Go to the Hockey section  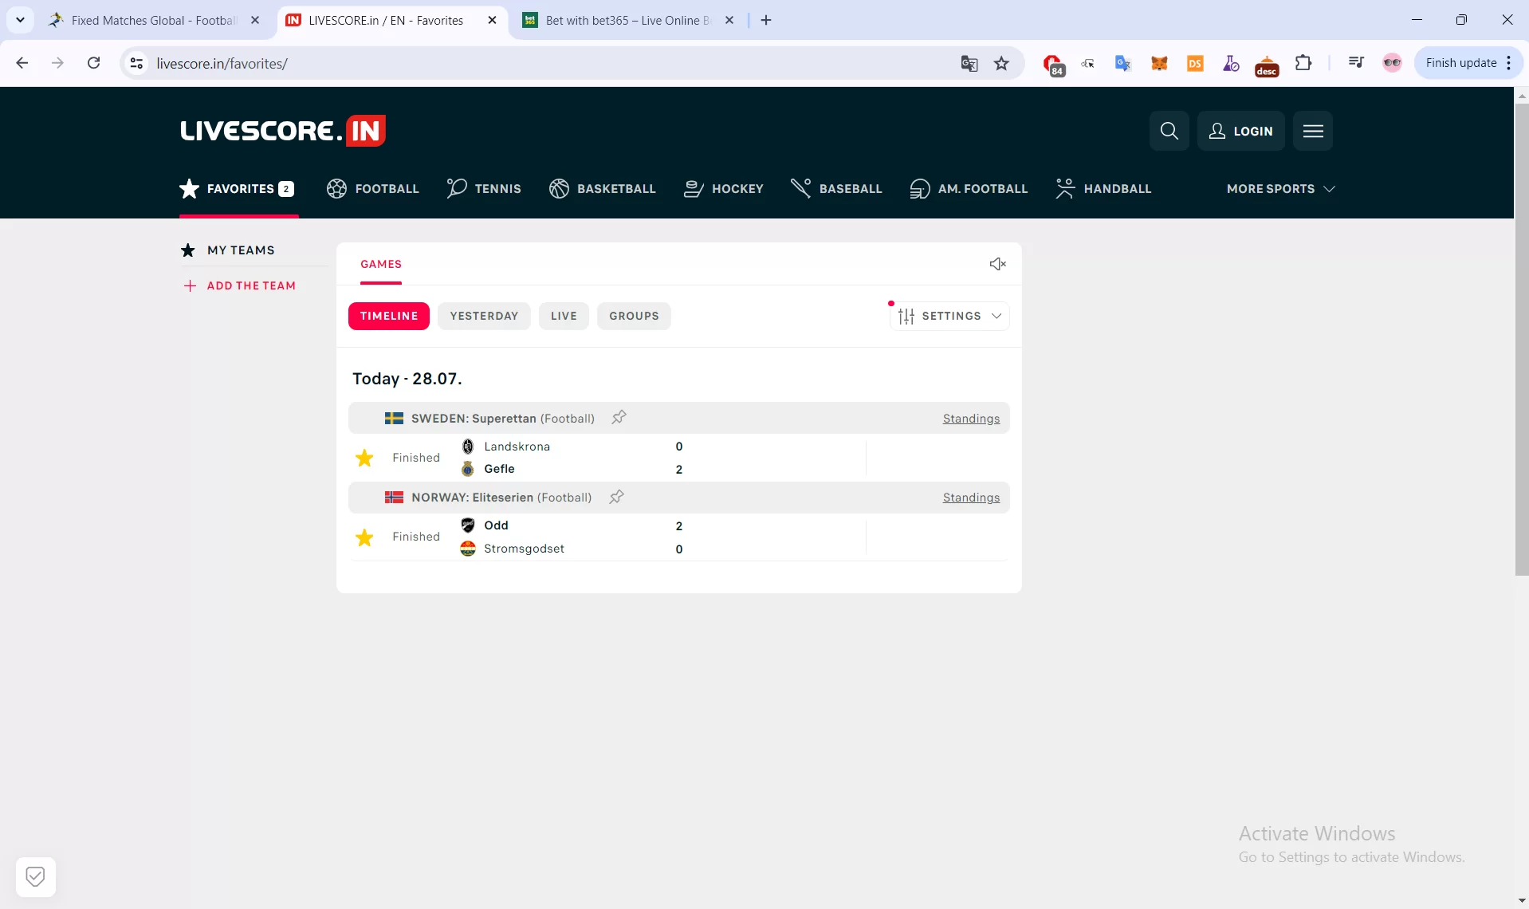tap(723, 189)
